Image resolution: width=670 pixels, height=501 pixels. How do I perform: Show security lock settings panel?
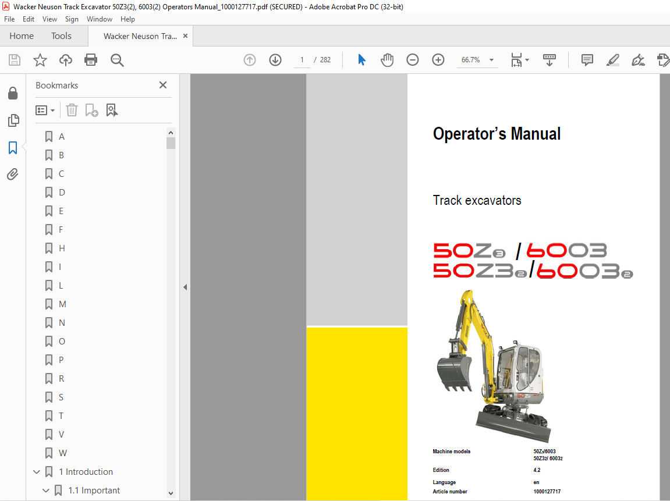(x=13, y=93)
